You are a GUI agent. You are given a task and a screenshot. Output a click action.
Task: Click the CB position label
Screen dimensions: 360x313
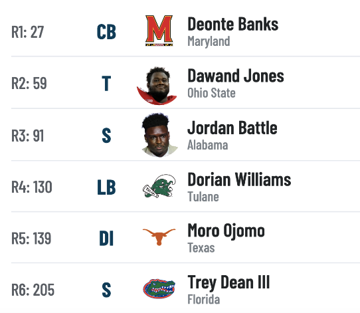click(106, 32)
